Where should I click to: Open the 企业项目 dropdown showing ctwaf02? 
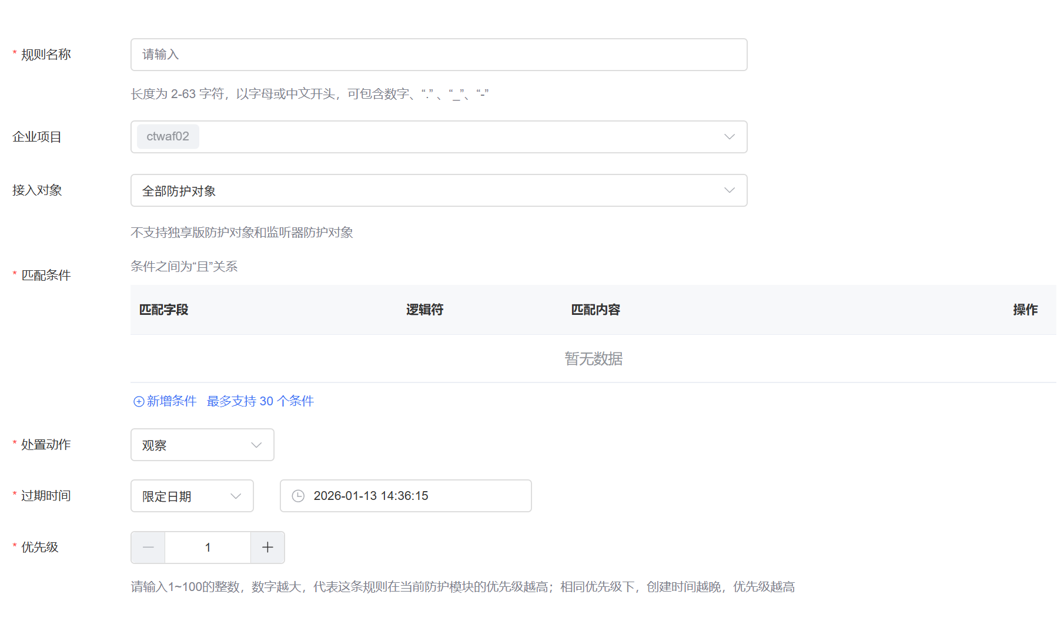(x=438, y=137)
